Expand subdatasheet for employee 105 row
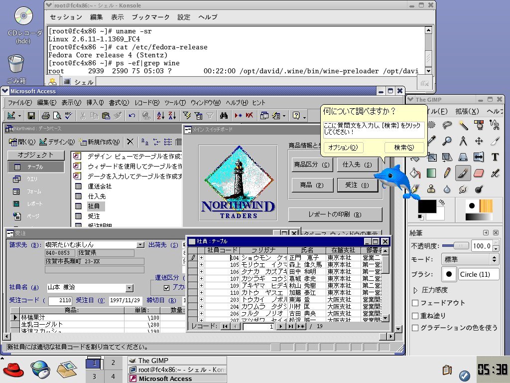 pos(201,265)
